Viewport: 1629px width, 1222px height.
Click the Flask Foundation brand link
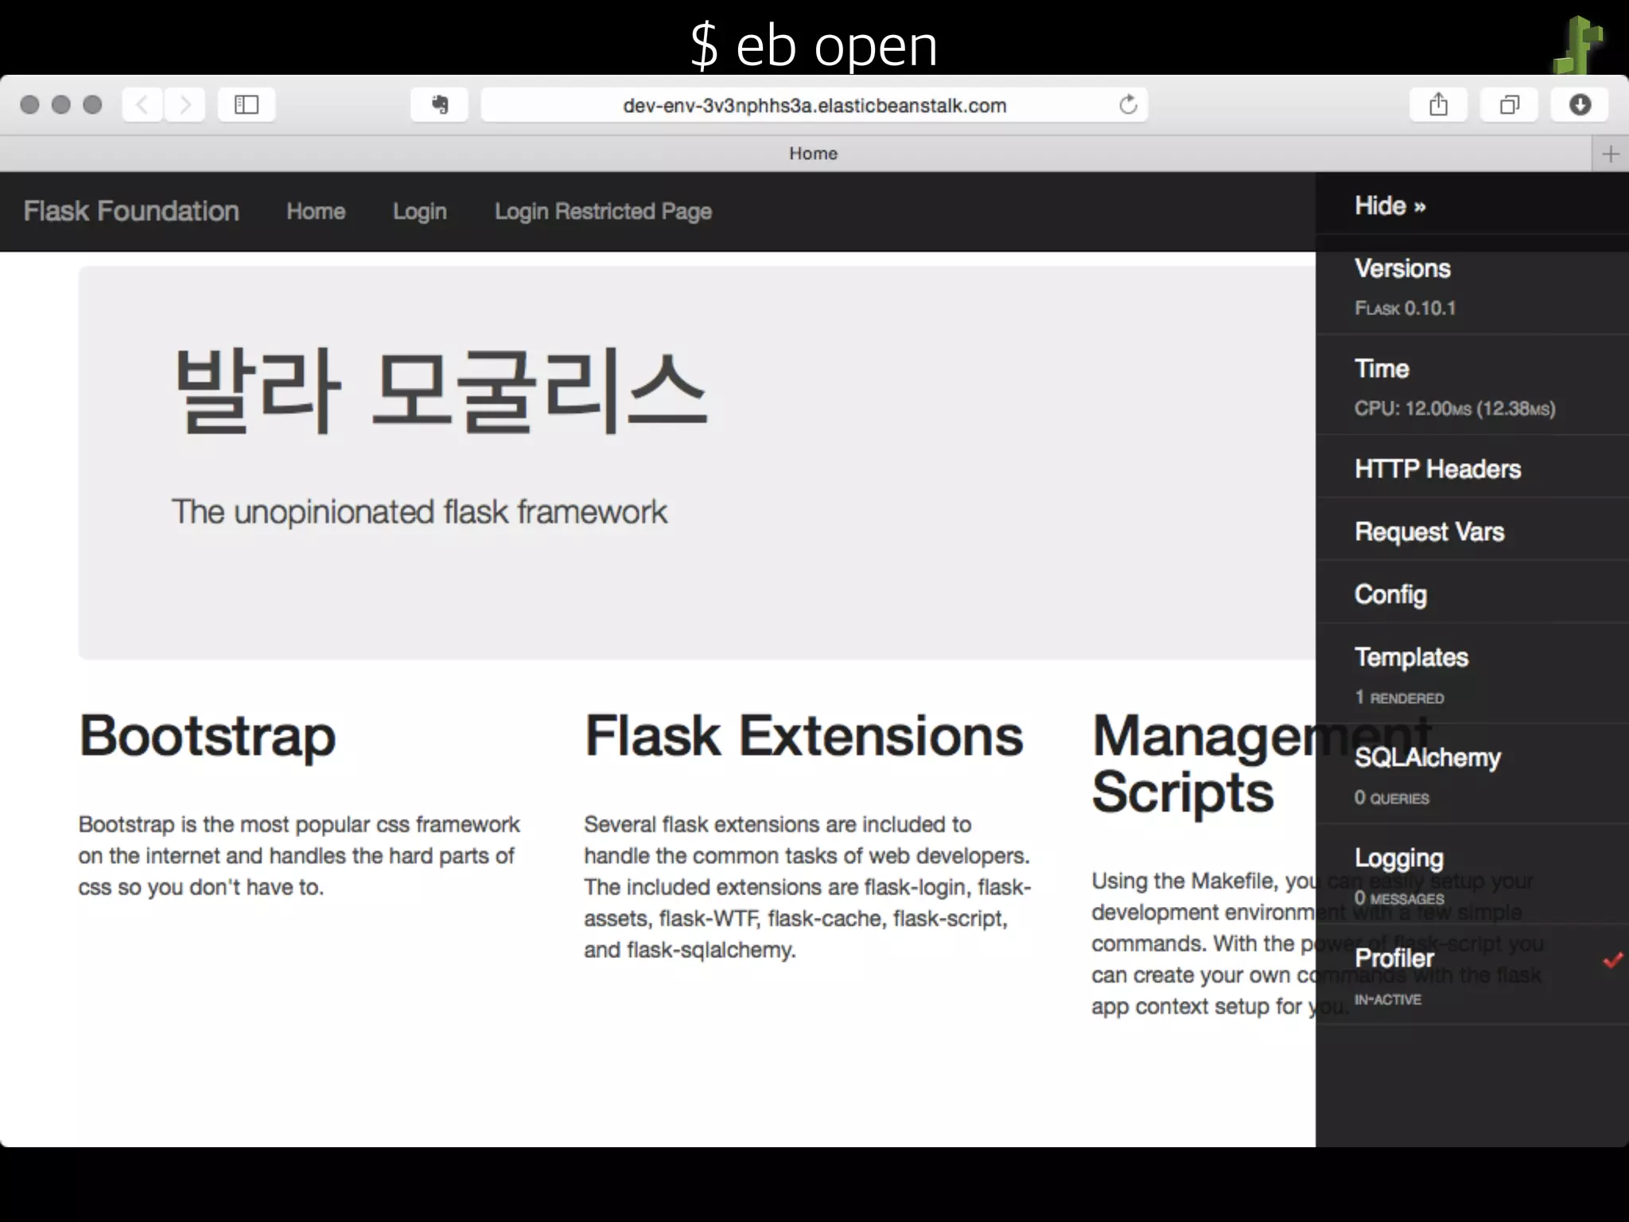(x=131, y=212)
